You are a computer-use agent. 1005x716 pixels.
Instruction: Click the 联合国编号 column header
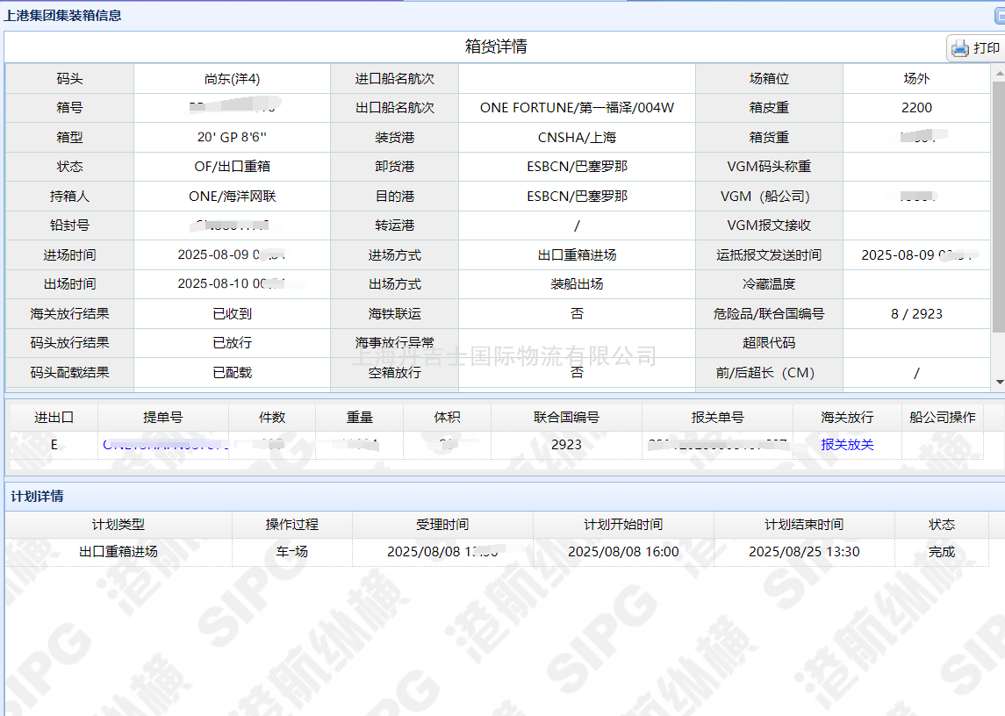tap(566, 418)
